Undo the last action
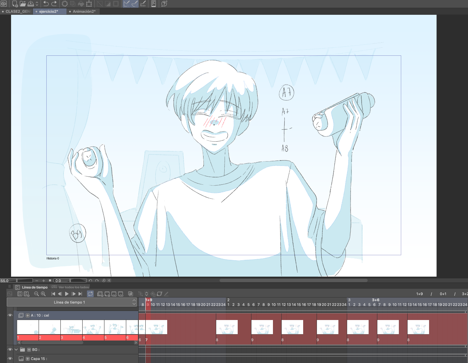Viewport: 468px width, 363px height. pyautogui.click(x=46, y=4)
